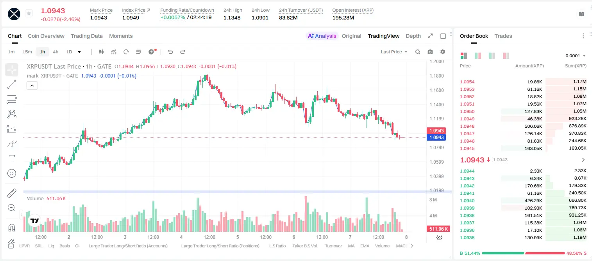Switch chart view to Depth

[413, 36]
